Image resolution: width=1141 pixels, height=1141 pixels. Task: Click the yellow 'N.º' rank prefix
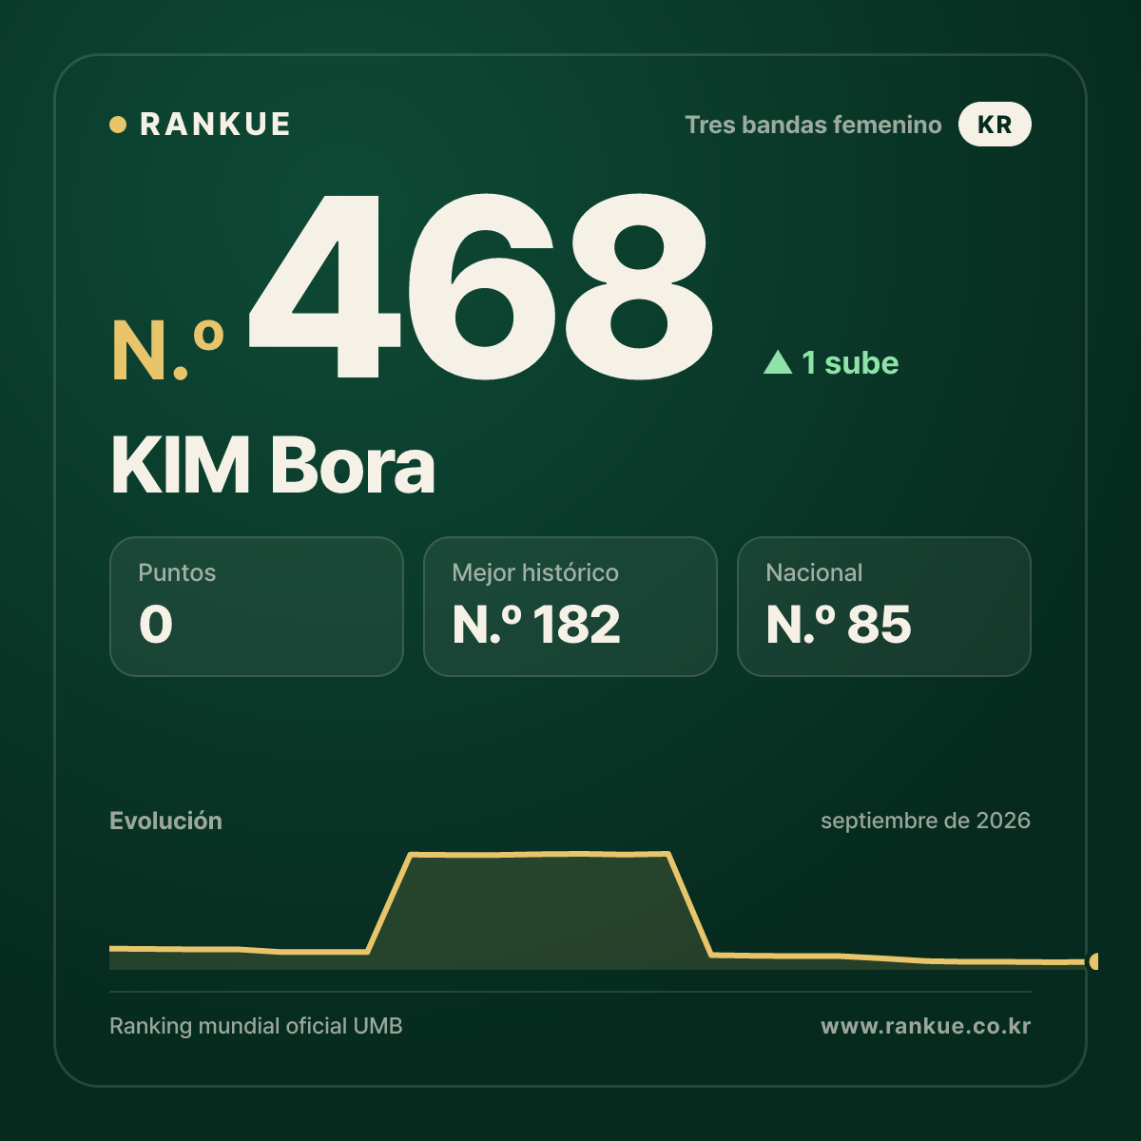point(168,351)
